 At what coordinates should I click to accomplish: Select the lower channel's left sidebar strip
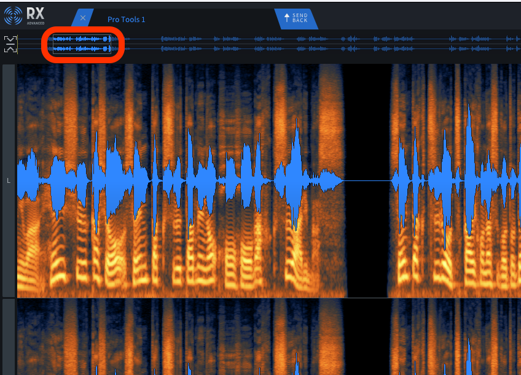[x=9, y=336]
